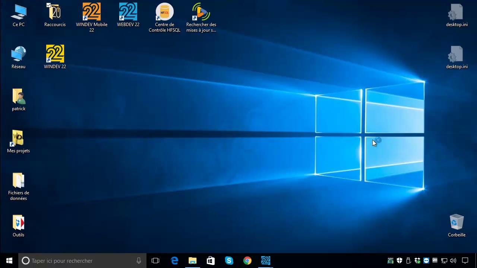Select the lower desktop.ini file

click(457, 57)
